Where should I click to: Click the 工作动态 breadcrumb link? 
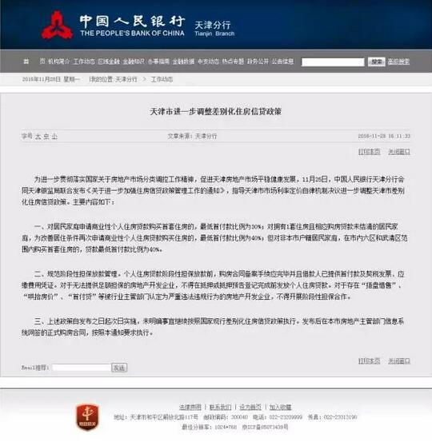tap(162, 79)
